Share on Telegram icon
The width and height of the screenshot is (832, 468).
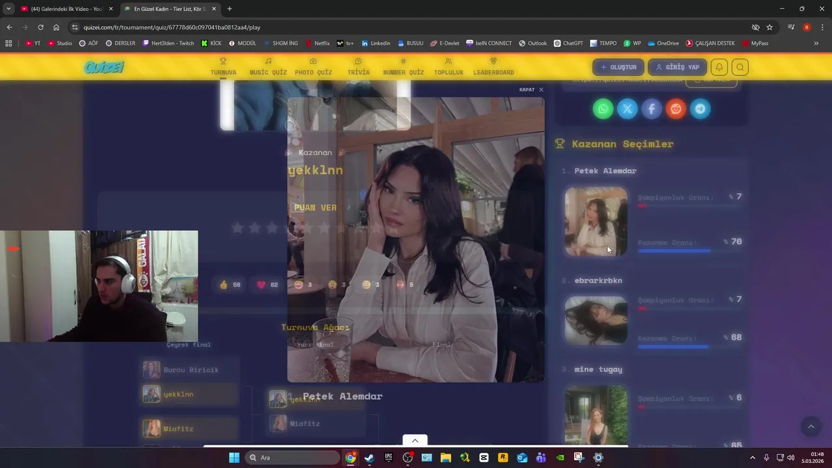coord(700,109)
